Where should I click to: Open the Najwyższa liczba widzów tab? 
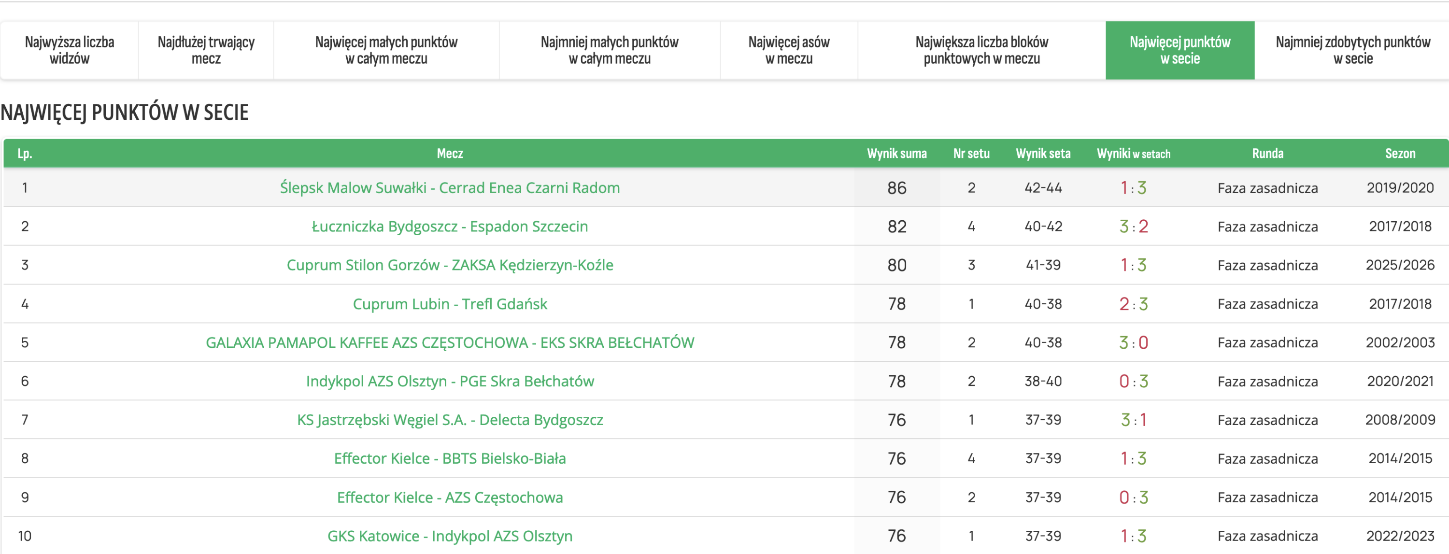tap(69, 50)
